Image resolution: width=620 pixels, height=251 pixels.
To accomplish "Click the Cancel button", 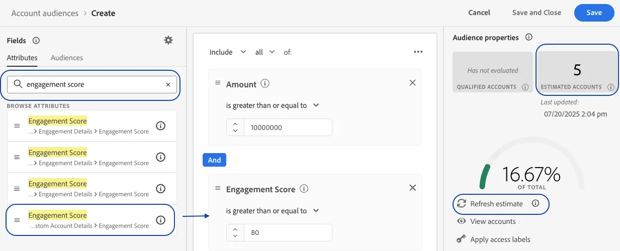I will pyautogui.click(x=479, y=13).
